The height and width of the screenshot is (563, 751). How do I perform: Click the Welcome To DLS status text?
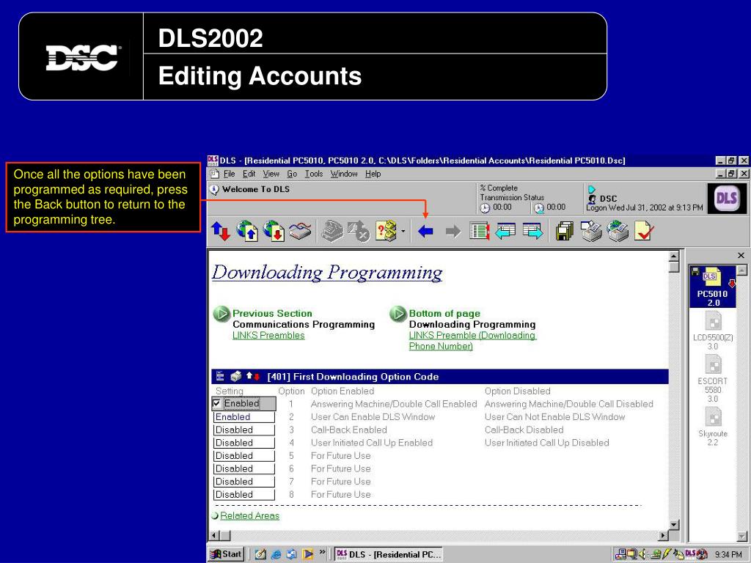point(256,189)
